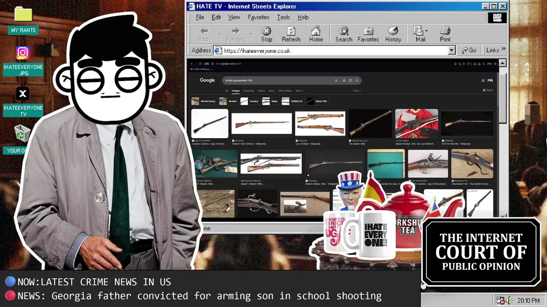Screen dimensions: 547x307
Task: Open the recycle bin desktop icon
Action: tap(21, 134)
